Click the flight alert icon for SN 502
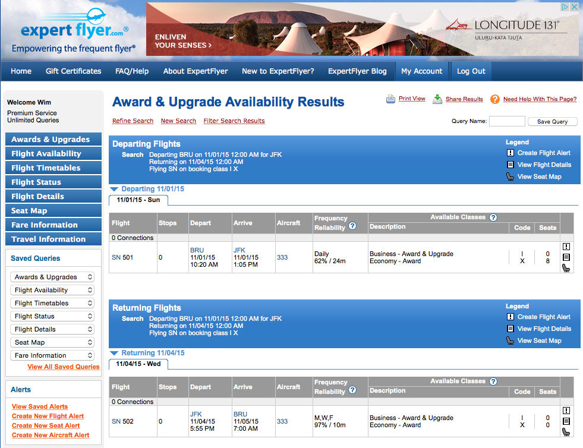This screenshot has height=448, width=583. coord(566,411)
